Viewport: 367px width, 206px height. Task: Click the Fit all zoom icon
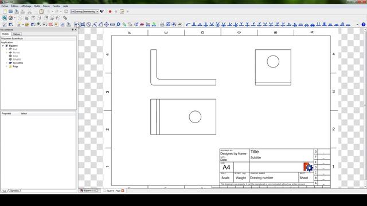point(5,18)
